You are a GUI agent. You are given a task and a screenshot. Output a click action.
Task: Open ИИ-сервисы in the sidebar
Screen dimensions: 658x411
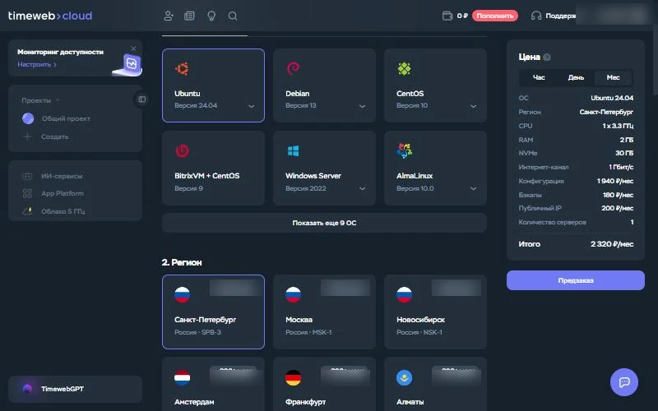coord(62,176)
